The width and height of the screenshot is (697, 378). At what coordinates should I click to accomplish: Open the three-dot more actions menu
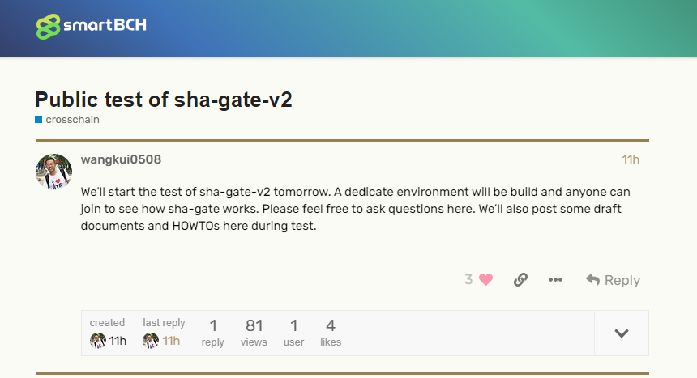click(x=555, y=279)
